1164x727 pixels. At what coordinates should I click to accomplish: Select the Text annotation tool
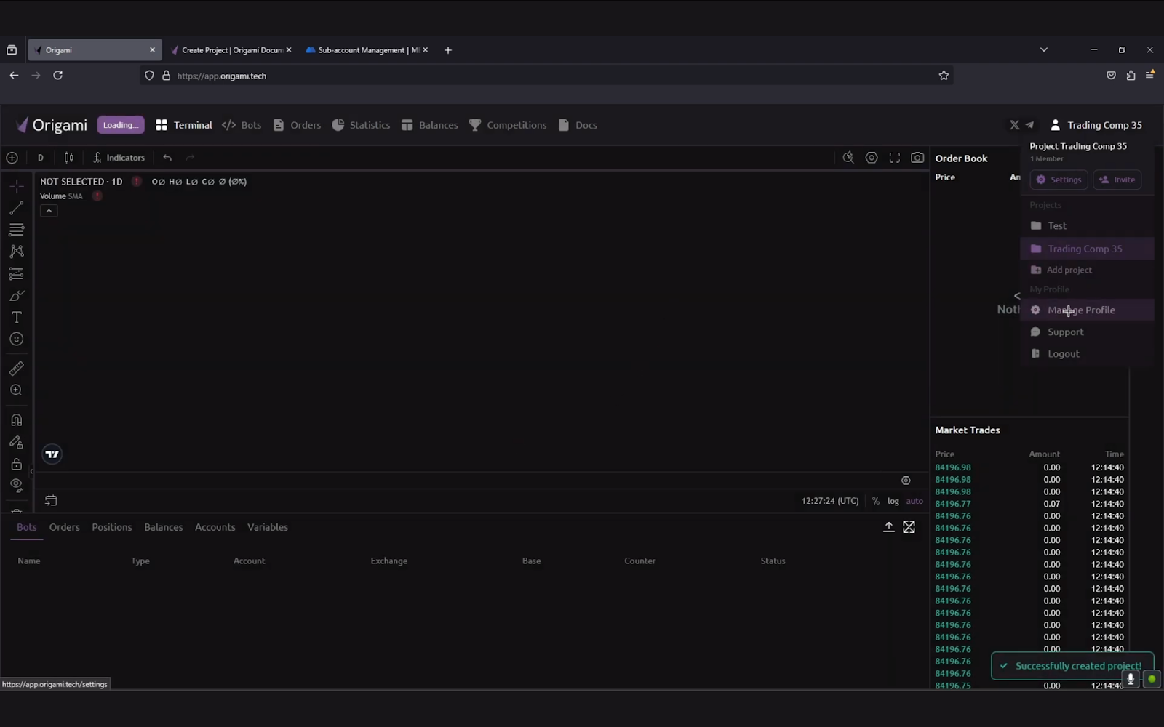point(16,318)
